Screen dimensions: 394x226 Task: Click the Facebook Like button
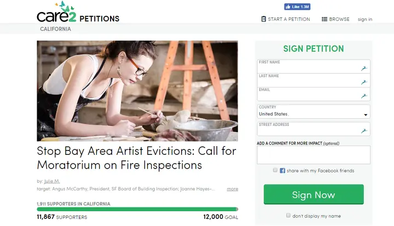coord(297,7)
